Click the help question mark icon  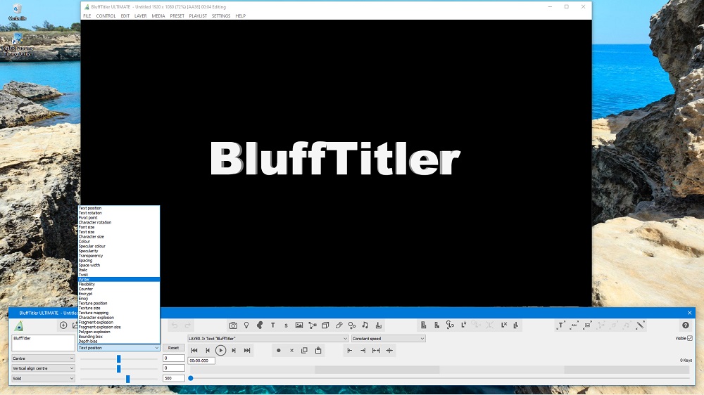685,325
